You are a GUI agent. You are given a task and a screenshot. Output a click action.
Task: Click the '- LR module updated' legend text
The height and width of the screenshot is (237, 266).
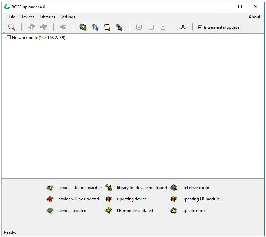point(134,211)
